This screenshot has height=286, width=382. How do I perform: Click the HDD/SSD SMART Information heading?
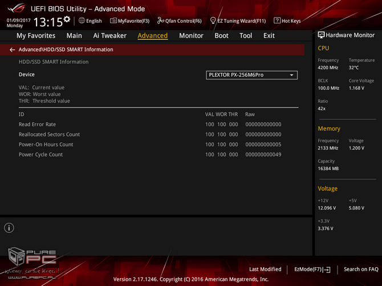[54, 62]
